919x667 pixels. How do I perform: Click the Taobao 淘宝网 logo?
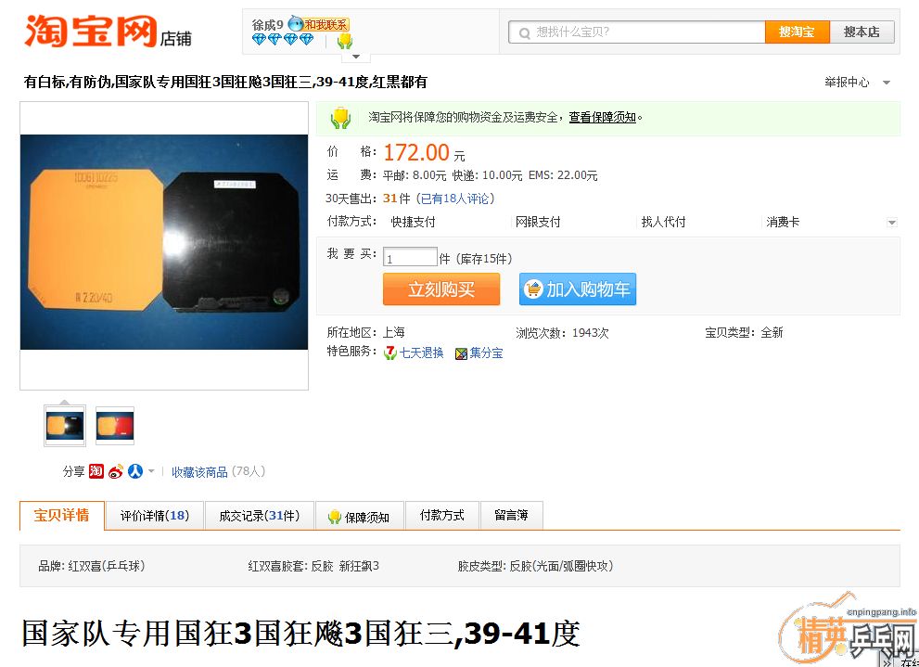pos(91,31)
